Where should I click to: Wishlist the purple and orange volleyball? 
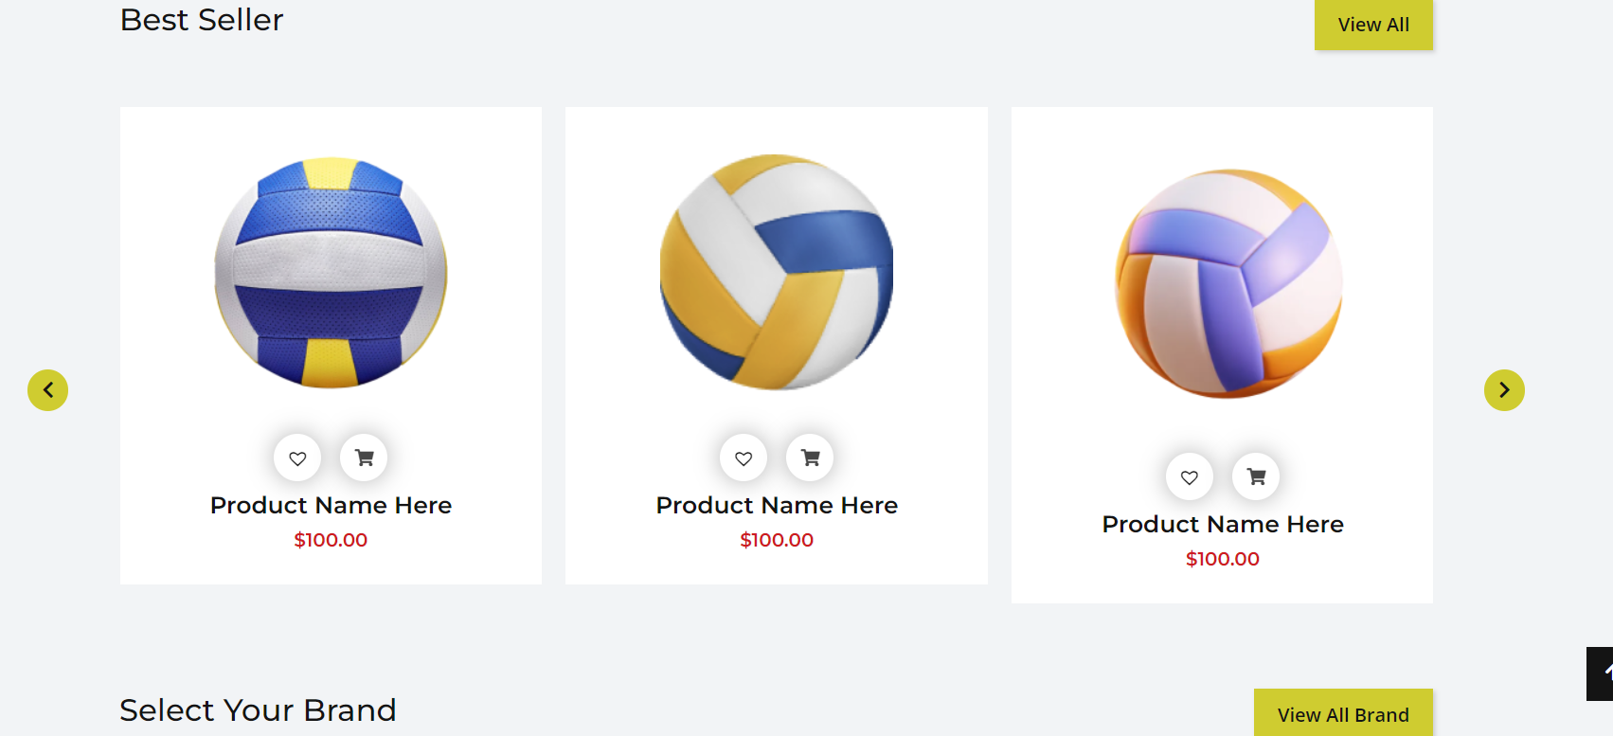[1190, 477]
